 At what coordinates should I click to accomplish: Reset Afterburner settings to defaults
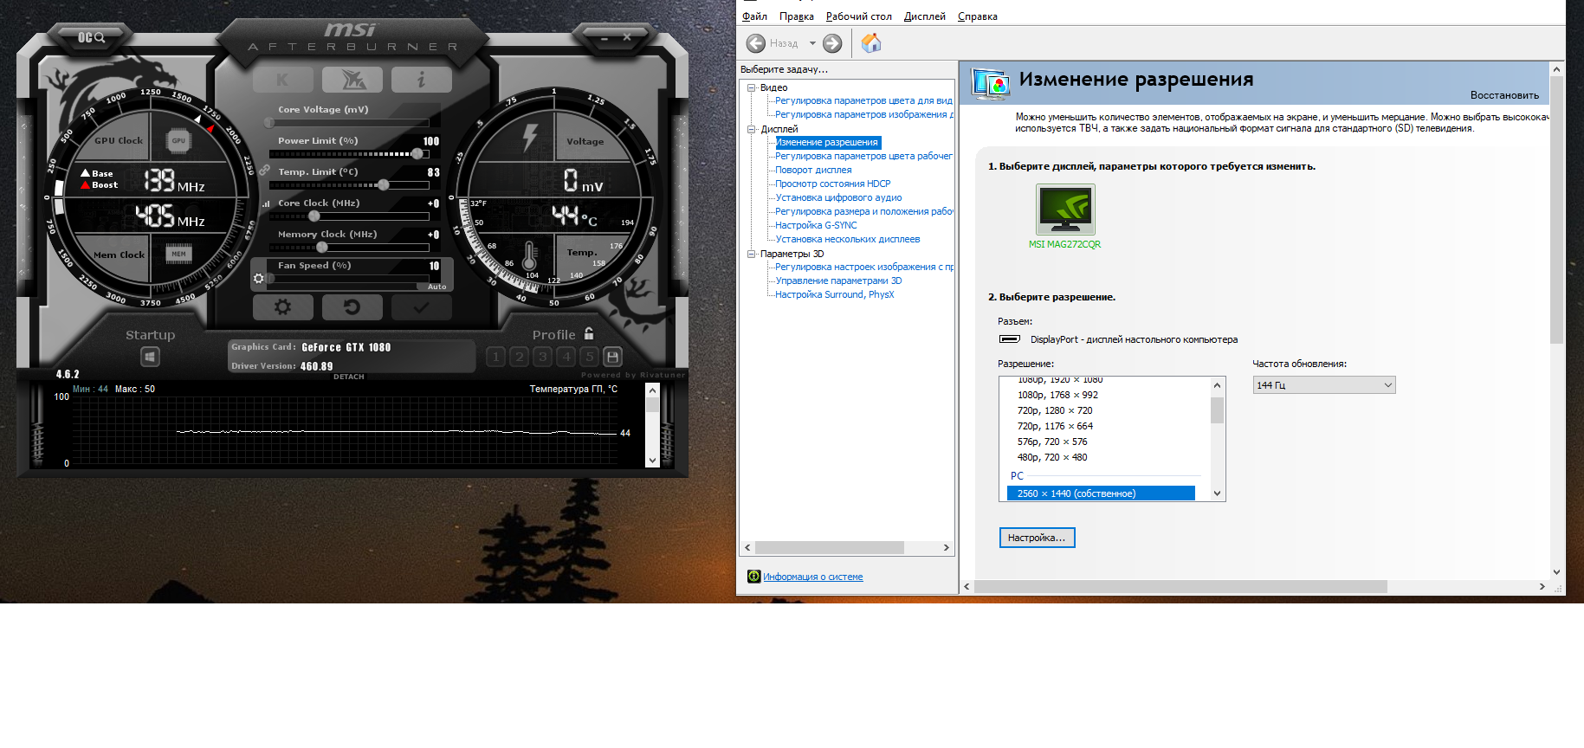tap(352, 307)
